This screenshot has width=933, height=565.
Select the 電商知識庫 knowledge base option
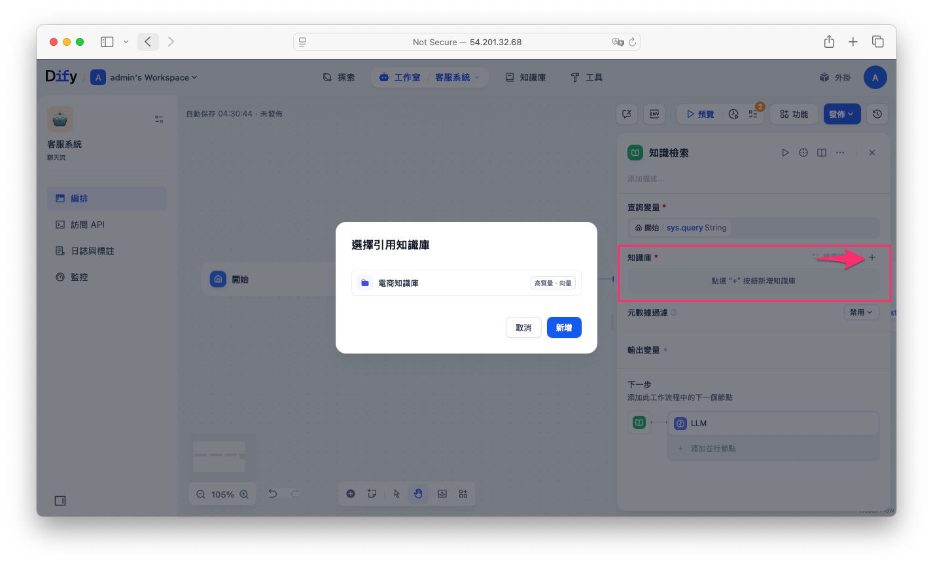point(466,283)
